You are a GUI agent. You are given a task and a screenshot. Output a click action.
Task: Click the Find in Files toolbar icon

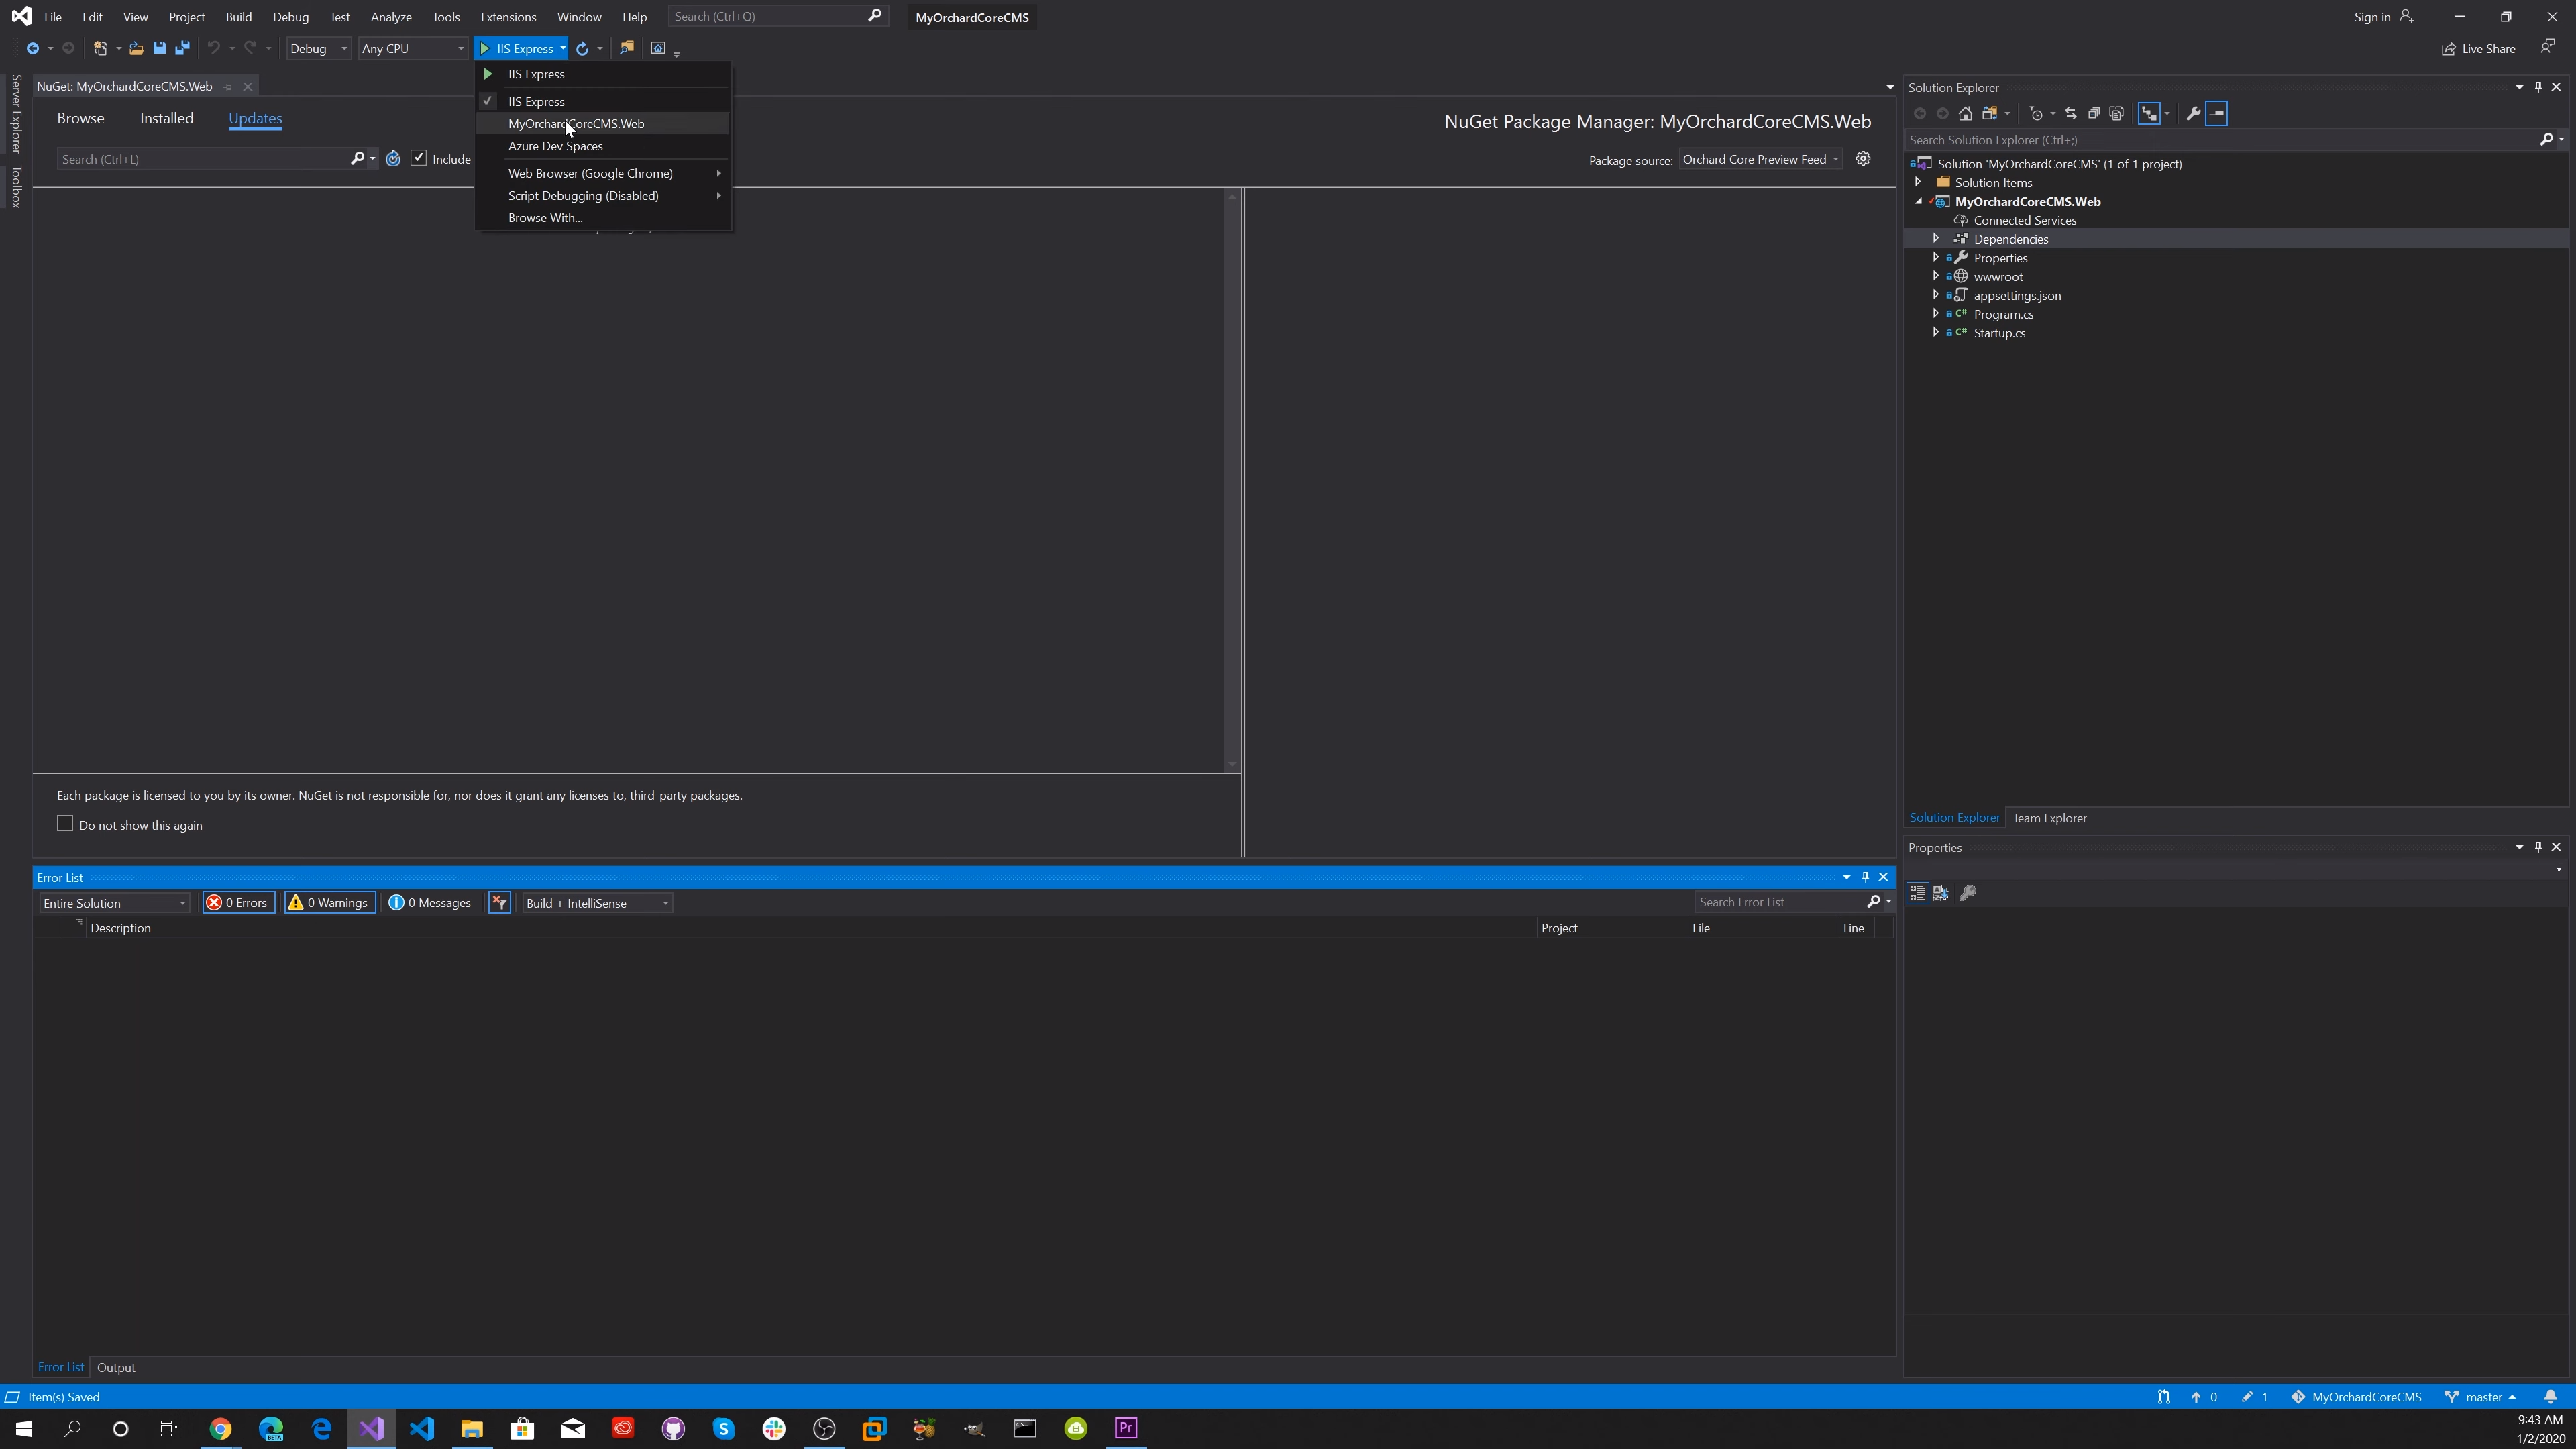[627, 48]
